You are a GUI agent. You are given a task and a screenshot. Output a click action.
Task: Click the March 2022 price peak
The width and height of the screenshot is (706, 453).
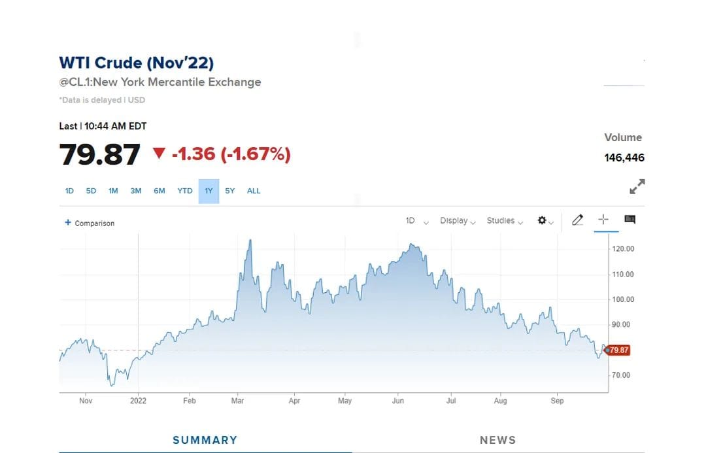coord(250,240)
